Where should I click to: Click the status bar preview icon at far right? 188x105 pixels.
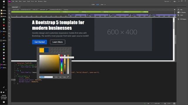174,104
